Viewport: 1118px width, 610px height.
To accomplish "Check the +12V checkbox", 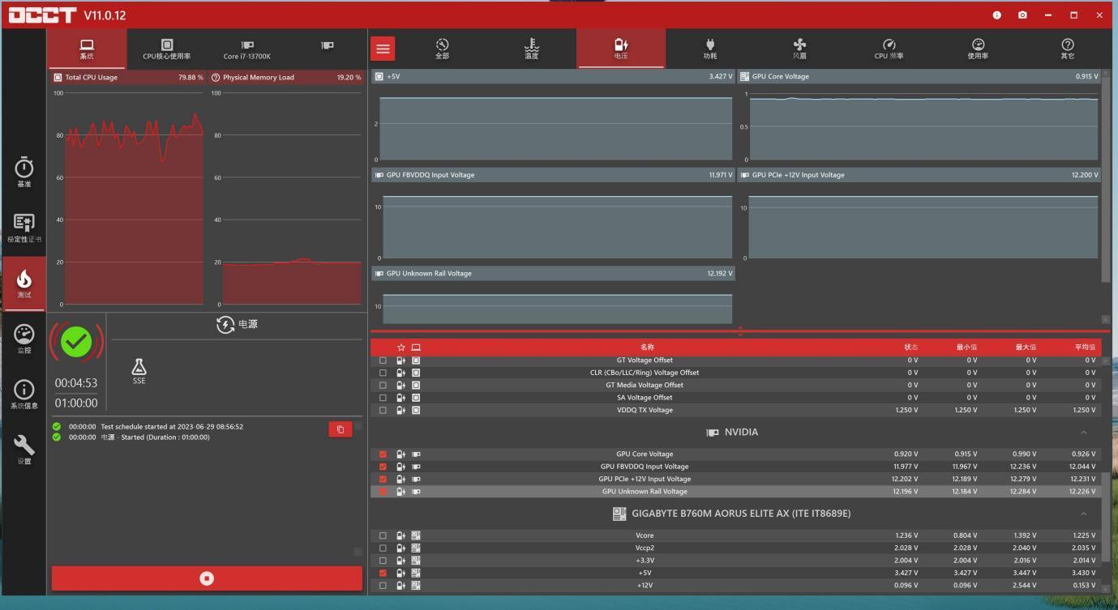I will pos(383,586).
